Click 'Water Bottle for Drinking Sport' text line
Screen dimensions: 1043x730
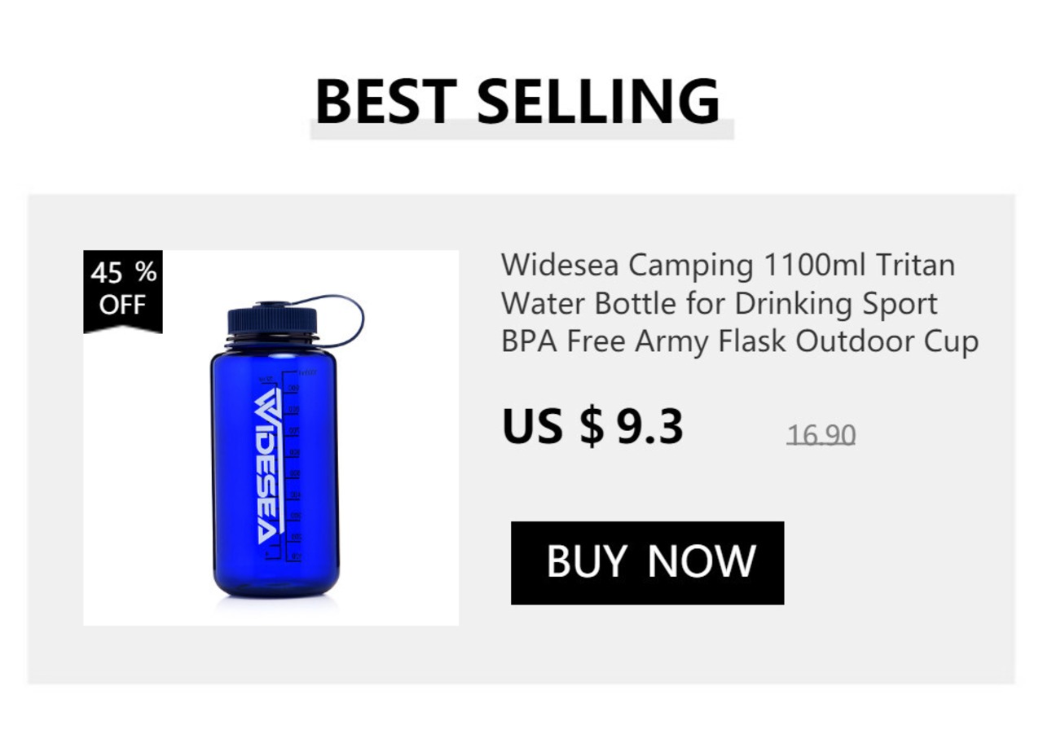720,303
